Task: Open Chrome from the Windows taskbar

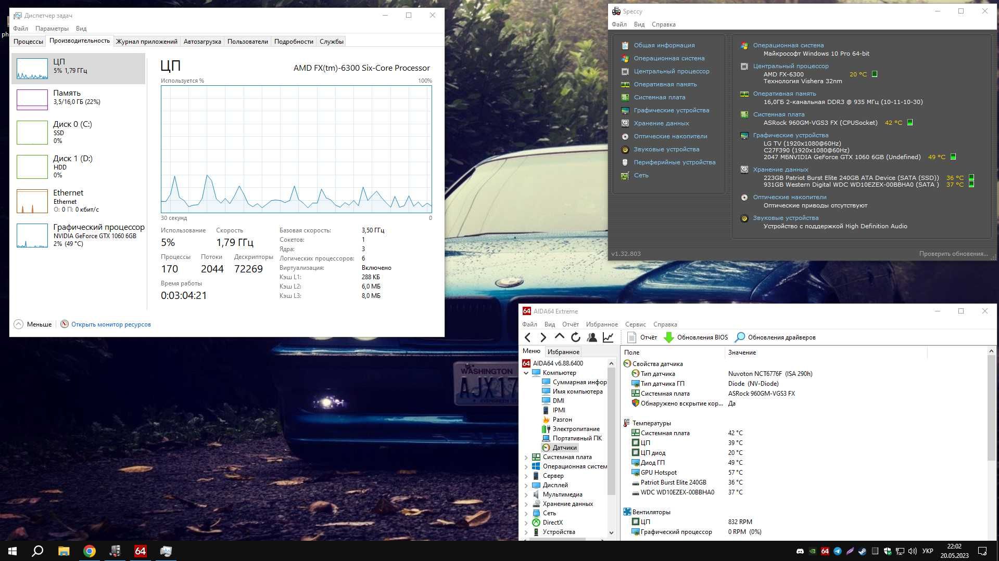Action: click(x=90, y=551)
